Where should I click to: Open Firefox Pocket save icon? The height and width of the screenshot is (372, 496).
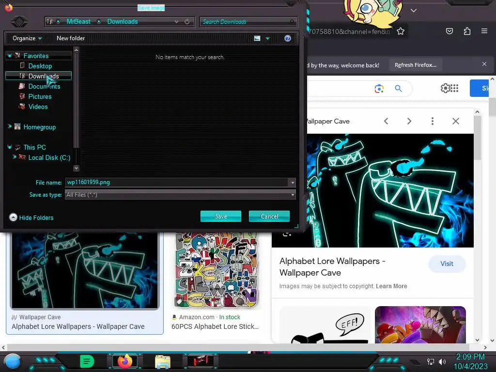click(x=449, y=31)
